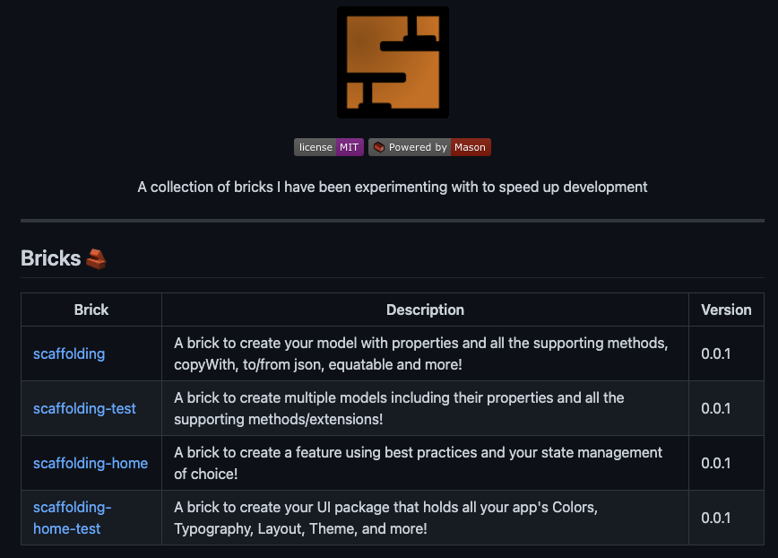The width and height of the screenshot is (778, 558).
Task: Select version 0.0.1 in the scaffolding-test row
Action: pos(716,408)
